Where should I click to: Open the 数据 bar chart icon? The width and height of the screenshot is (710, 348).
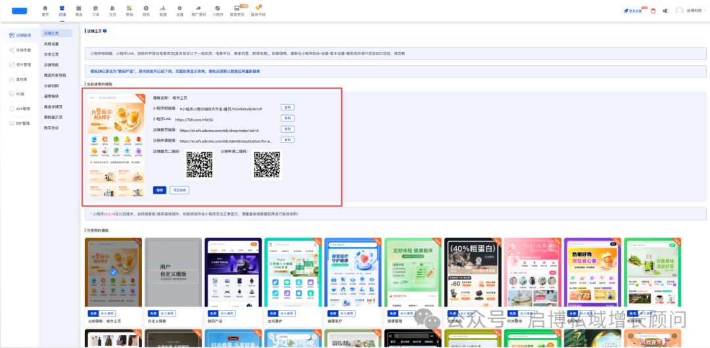163,8
